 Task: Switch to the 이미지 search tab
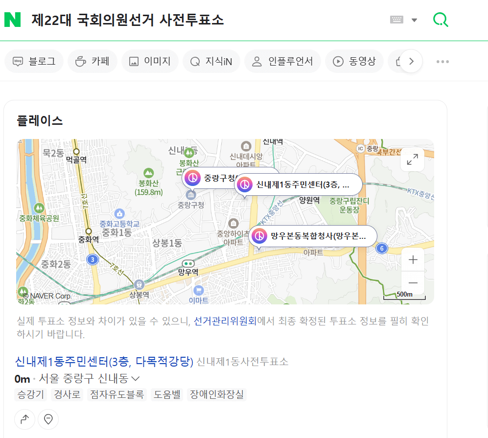coord(150,61)
